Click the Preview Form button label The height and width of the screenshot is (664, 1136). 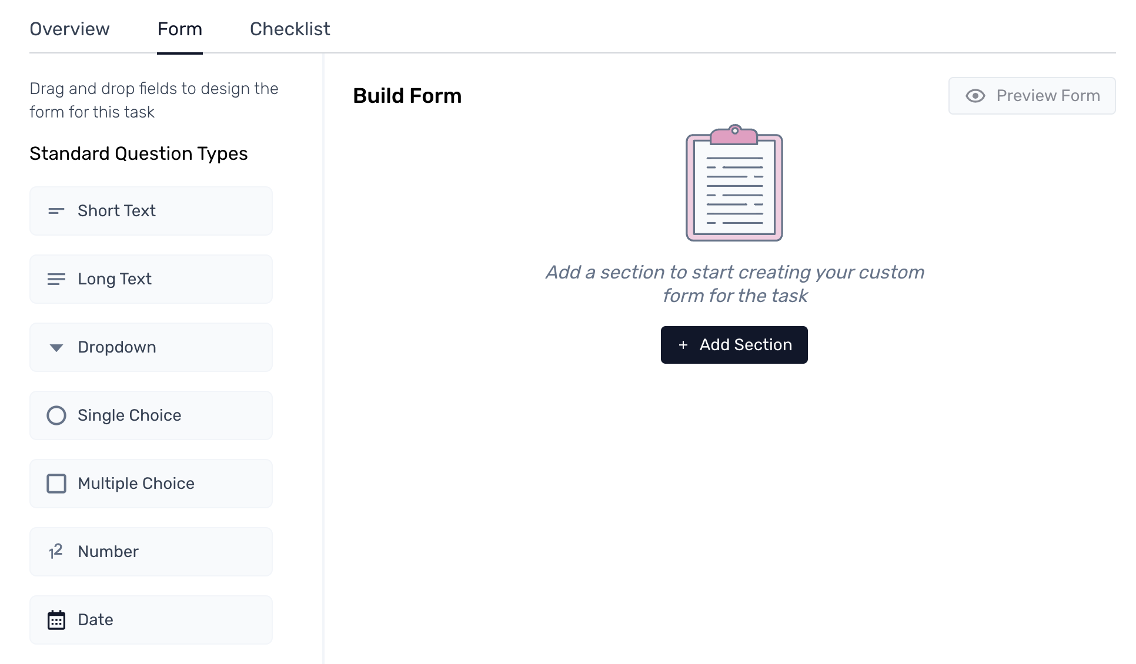[1048, 96]
